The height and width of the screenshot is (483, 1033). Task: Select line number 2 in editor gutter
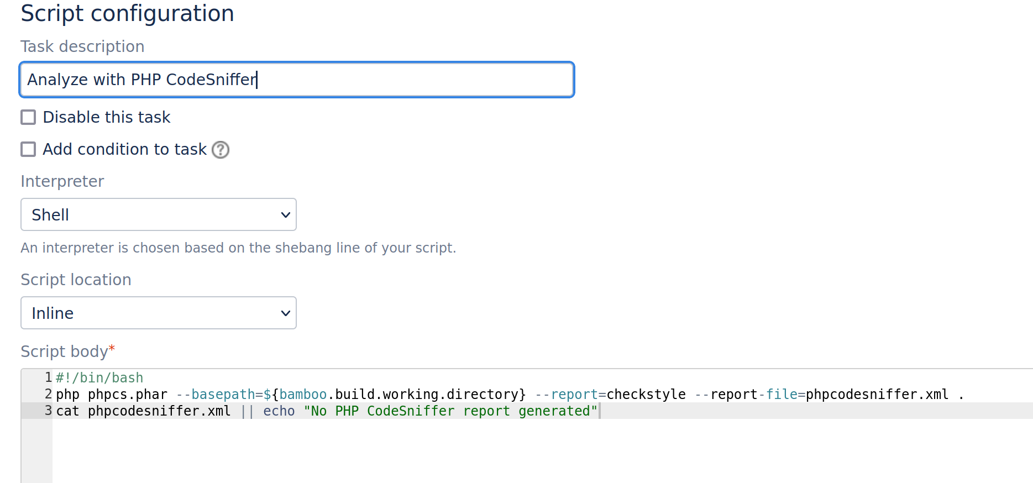[x=48, y=395]
